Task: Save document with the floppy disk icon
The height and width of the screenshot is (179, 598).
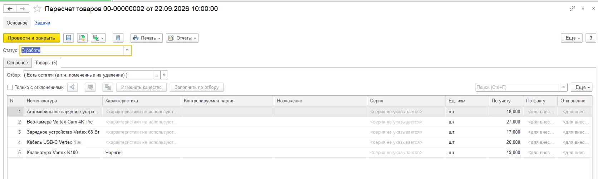Action: tap(69, 38)
